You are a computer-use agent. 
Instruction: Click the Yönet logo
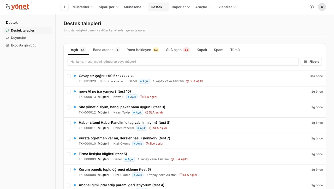click(x=18, y=7)
